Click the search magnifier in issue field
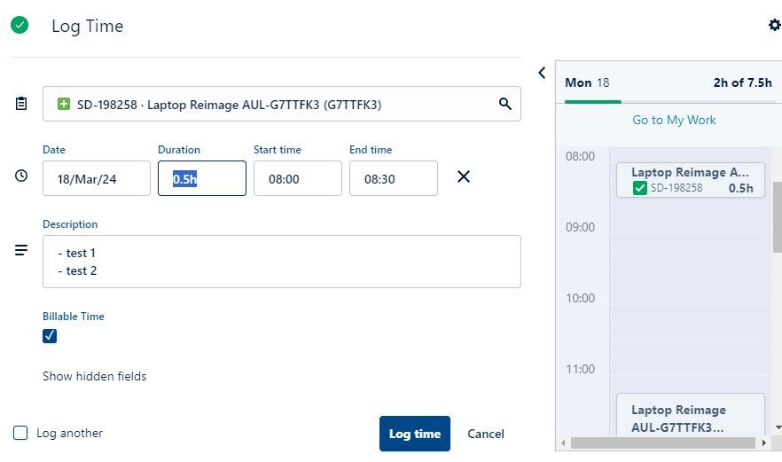 coord(505,104)
